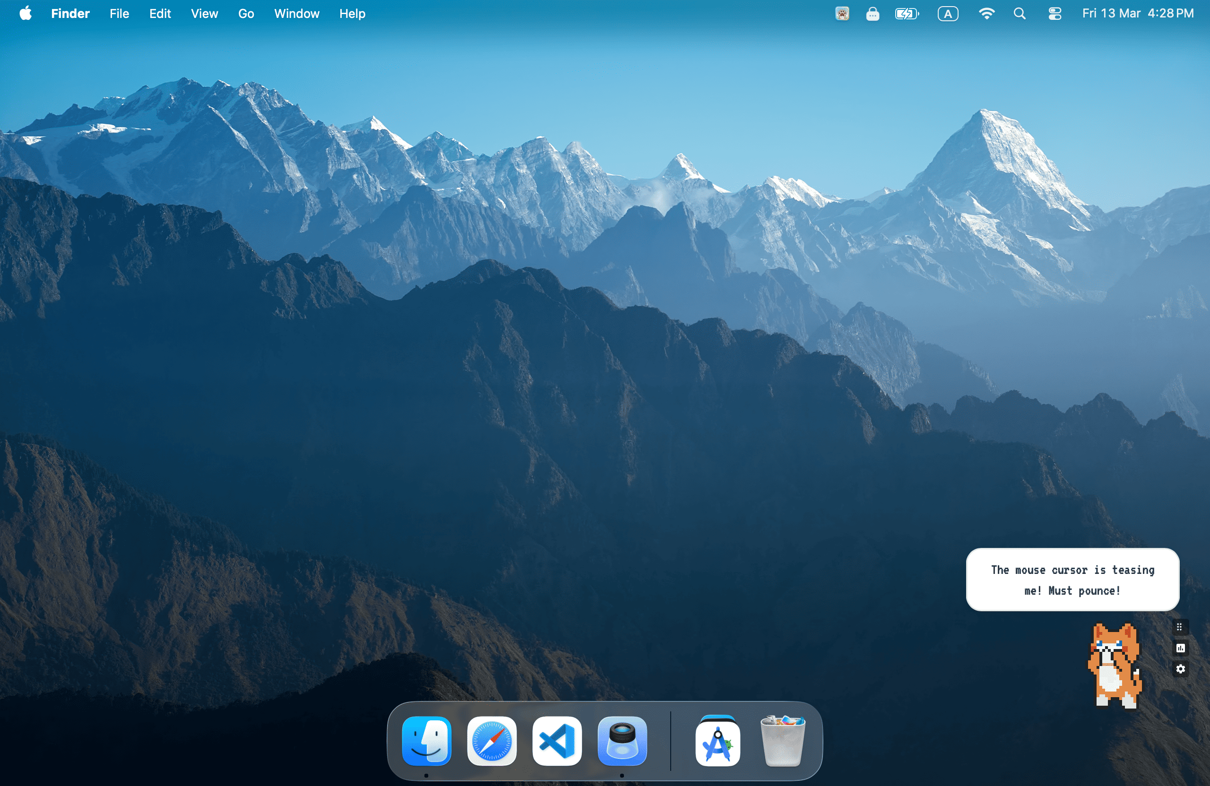Open the battery status menu
The width and height of the screenshot is (1210, 786).
[x=907, y=14]
